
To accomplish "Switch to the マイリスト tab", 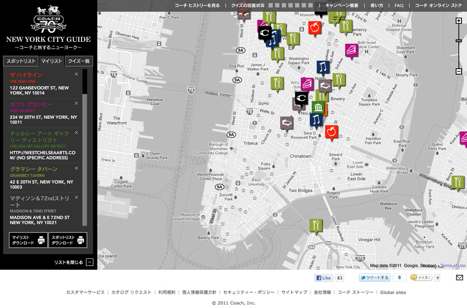I will click(52, 61).
